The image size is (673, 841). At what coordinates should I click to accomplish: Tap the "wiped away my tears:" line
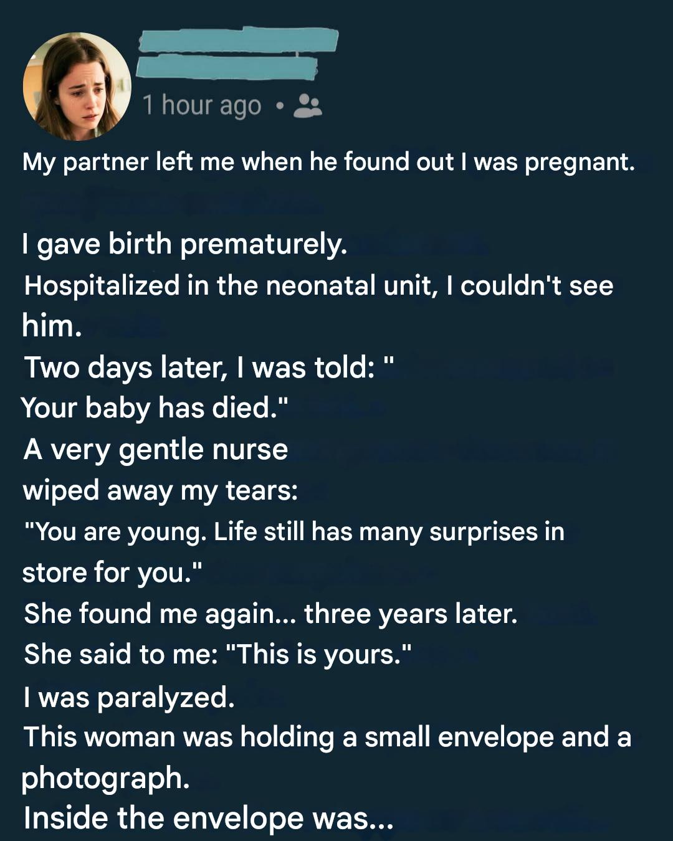click(x=160, y=490)
